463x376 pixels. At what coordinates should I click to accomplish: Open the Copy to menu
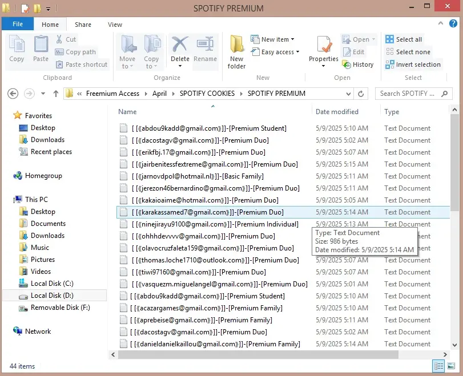pyautogui.click(x=151, y=52)
